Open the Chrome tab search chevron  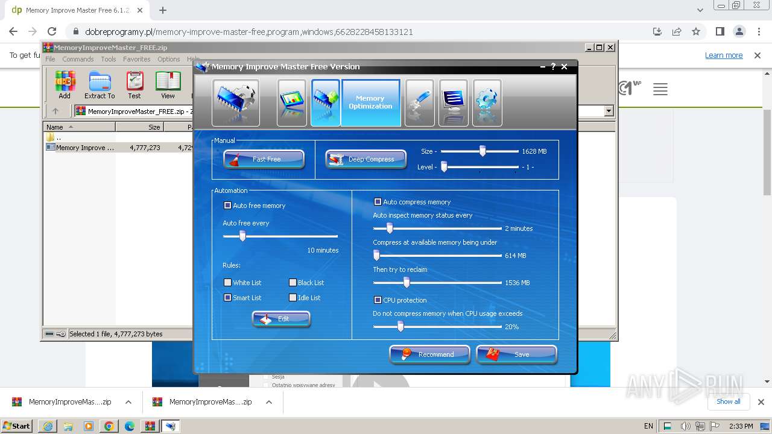pyautogui.click(x=700, y=10)
